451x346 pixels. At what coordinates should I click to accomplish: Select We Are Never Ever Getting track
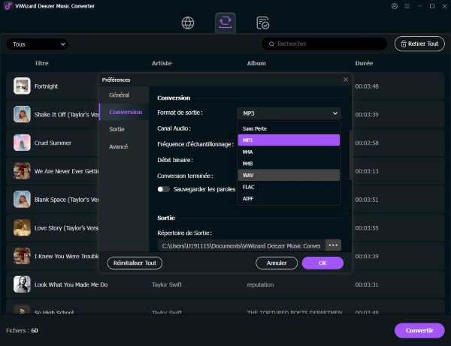pos(66,171)
